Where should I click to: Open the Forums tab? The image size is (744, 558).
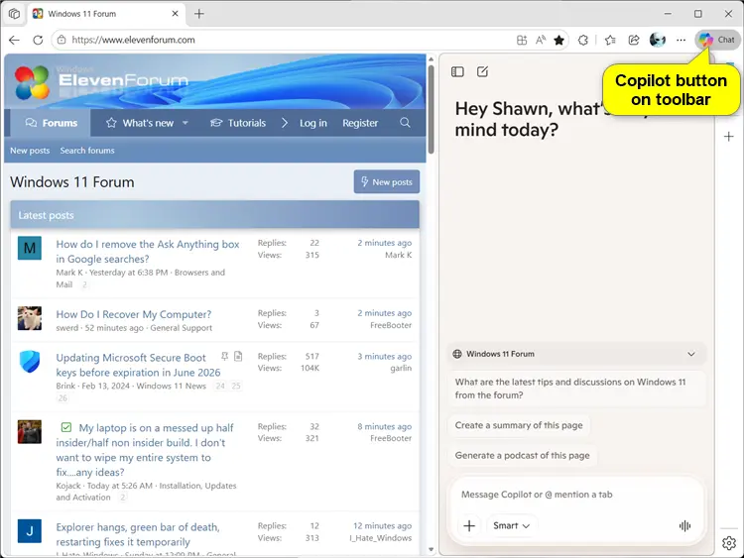[51, 123]
